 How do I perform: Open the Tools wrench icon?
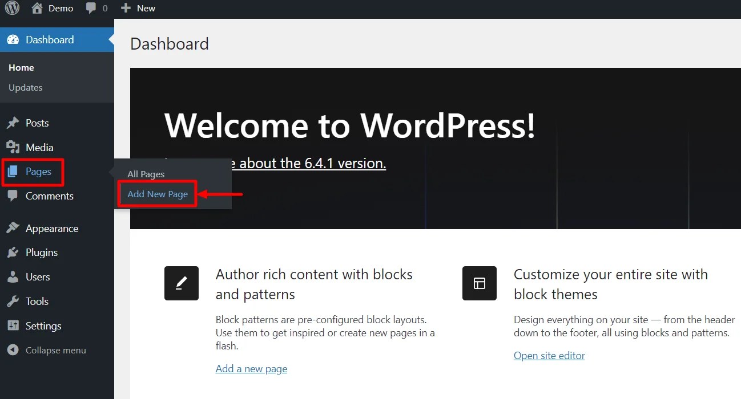[13, 301]
